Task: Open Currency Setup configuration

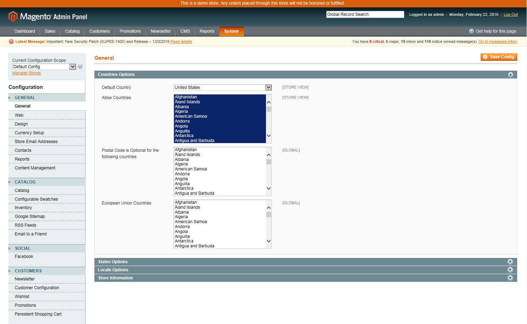Action: pos(47,133)
